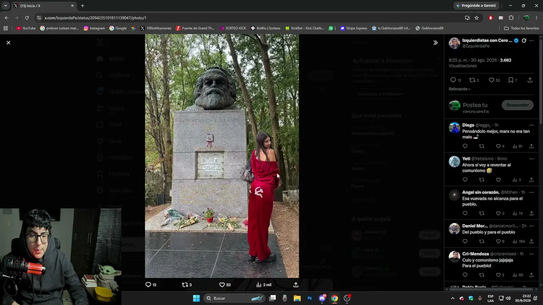The image size is (543, 305).
Task: Open the Grok icon beside the author name
Action: pos(524,41)
